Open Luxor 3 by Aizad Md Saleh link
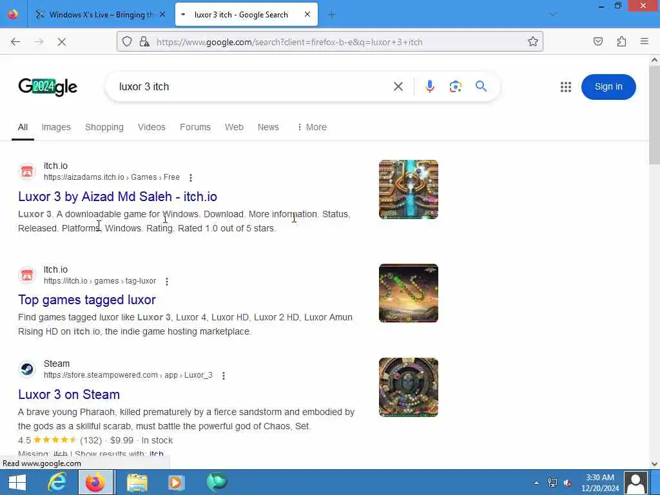The image size is (660, 495). (x=117, y=197)
